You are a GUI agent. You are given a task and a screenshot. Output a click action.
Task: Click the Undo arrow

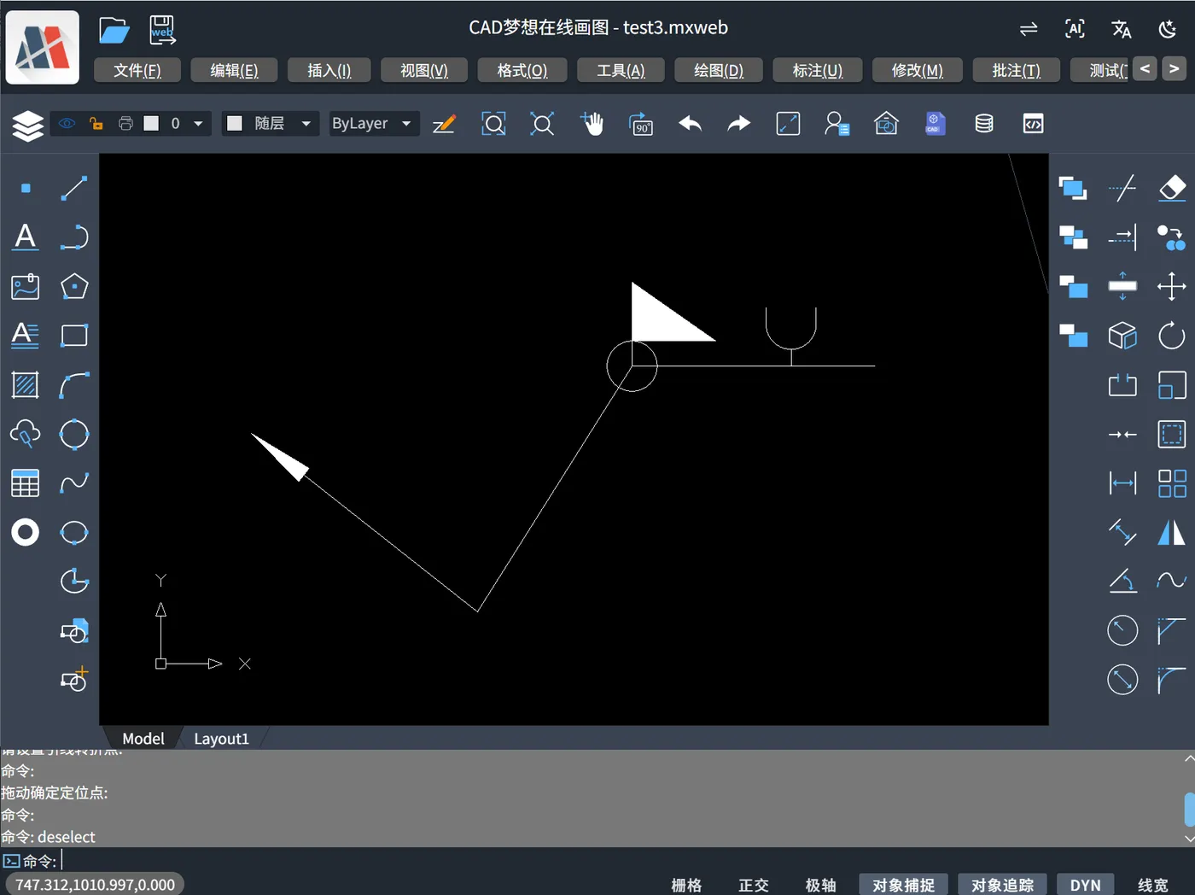[x=690, y=124]
